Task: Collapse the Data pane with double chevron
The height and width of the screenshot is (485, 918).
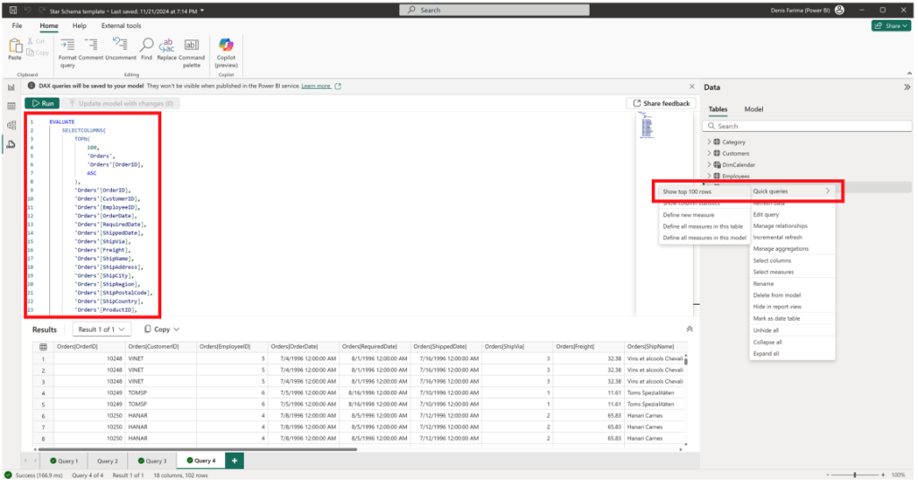Action: [x=906, y=87]
